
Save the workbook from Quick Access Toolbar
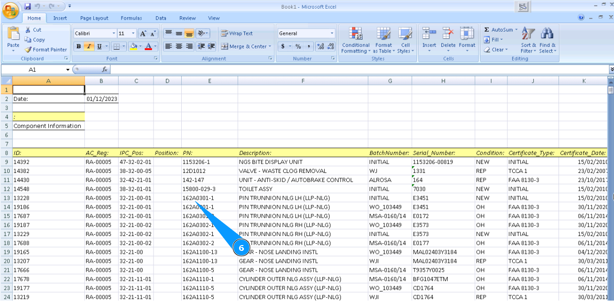[x=27, y=6]
